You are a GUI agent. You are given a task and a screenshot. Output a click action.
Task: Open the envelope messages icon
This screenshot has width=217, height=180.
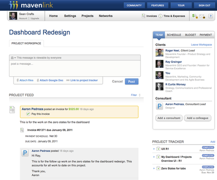202,16
